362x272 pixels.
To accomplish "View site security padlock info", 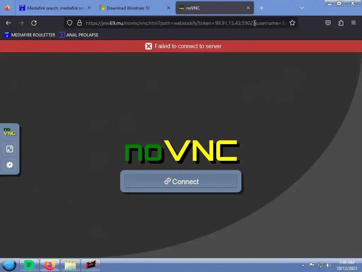I will click(80, 23).
